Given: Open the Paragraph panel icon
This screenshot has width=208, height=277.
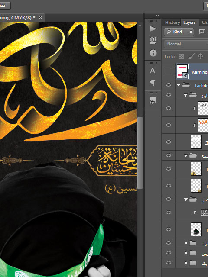Looking at the screenshot, I should click(153, 83).
